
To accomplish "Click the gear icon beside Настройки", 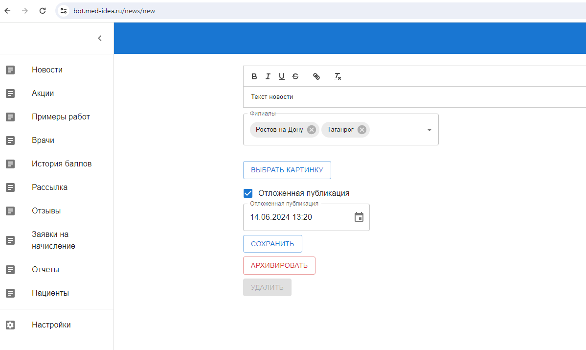I will click(10, 325).
